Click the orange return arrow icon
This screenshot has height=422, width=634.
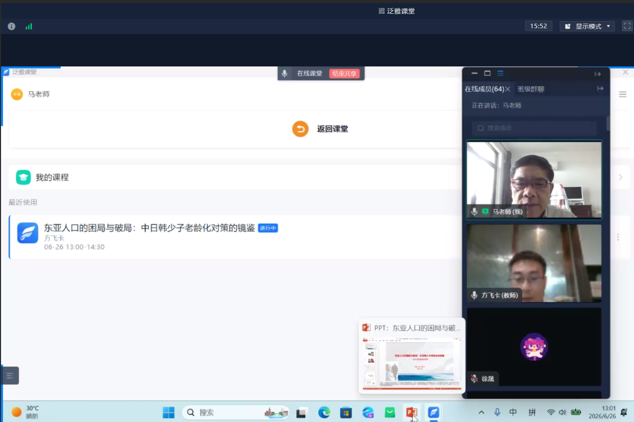[x=300, y=129]
